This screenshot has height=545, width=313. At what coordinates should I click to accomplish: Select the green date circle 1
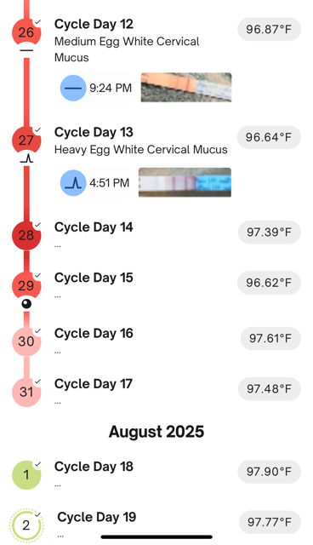click(x=26, y=475)
